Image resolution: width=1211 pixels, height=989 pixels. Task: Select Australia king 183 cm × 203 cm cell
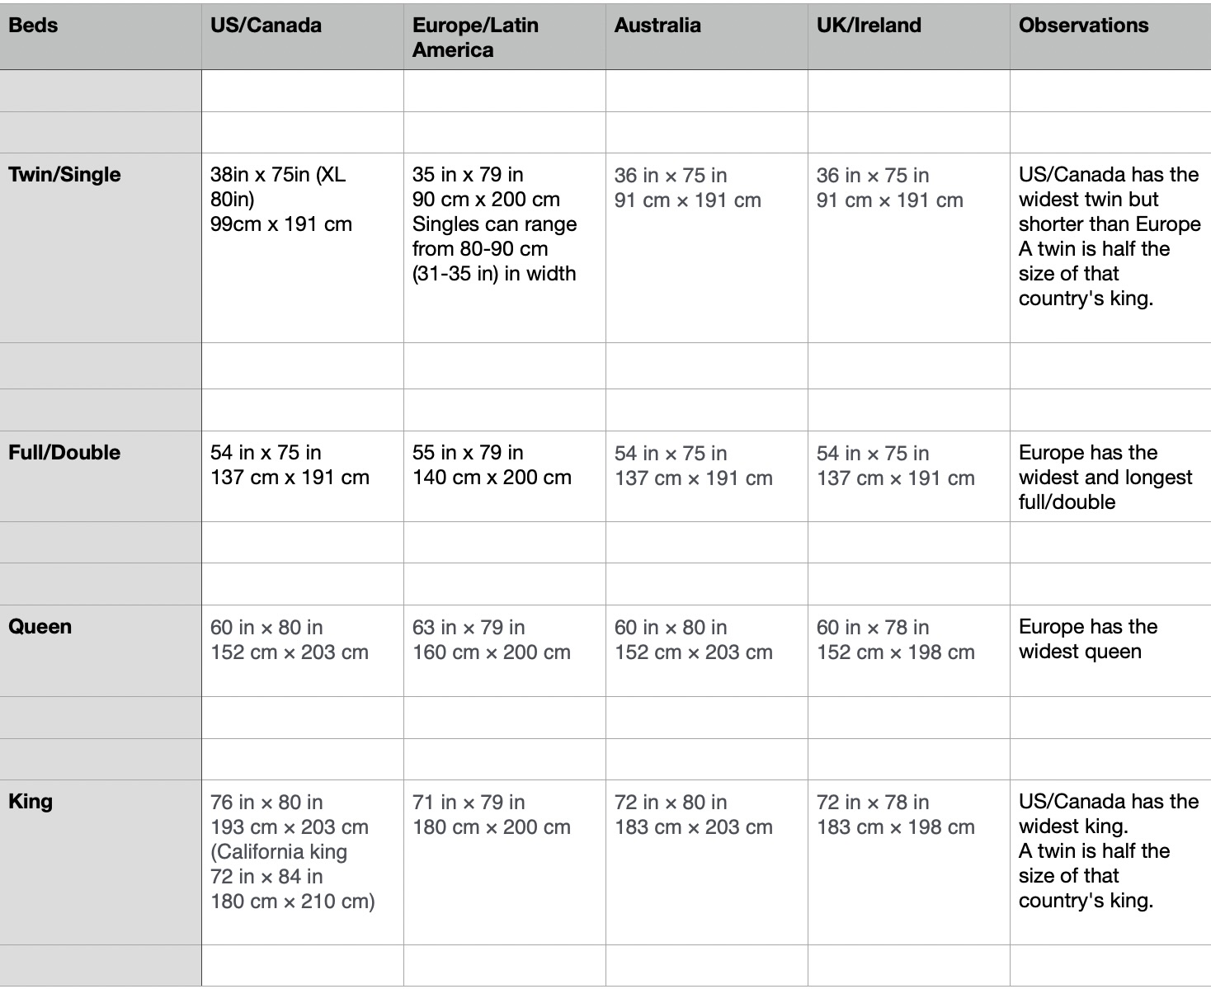tap(706, 862)
